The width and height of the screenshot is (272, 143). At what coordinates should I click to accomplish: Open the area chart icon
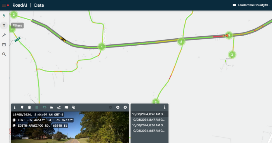tap(51, 107)
